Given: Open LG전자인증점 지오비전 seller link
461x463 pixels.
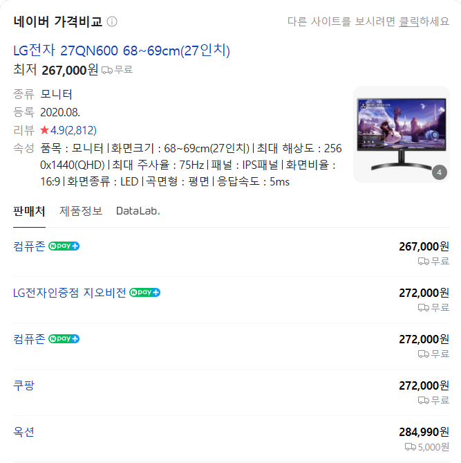Looking at the screenshot, I should pyautogui.click(x=70, y=293).
